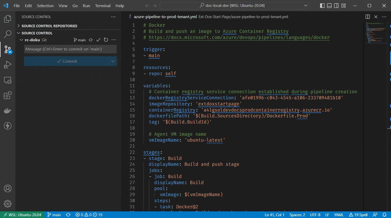This screenshot has width=391, height=218.
Task: Open rc-doku repository more actions menu
Action: (114, 40)
